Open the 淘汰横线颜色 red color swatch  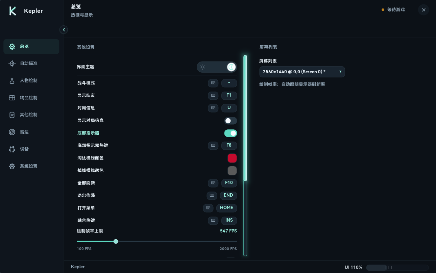[x=232, y=158]
